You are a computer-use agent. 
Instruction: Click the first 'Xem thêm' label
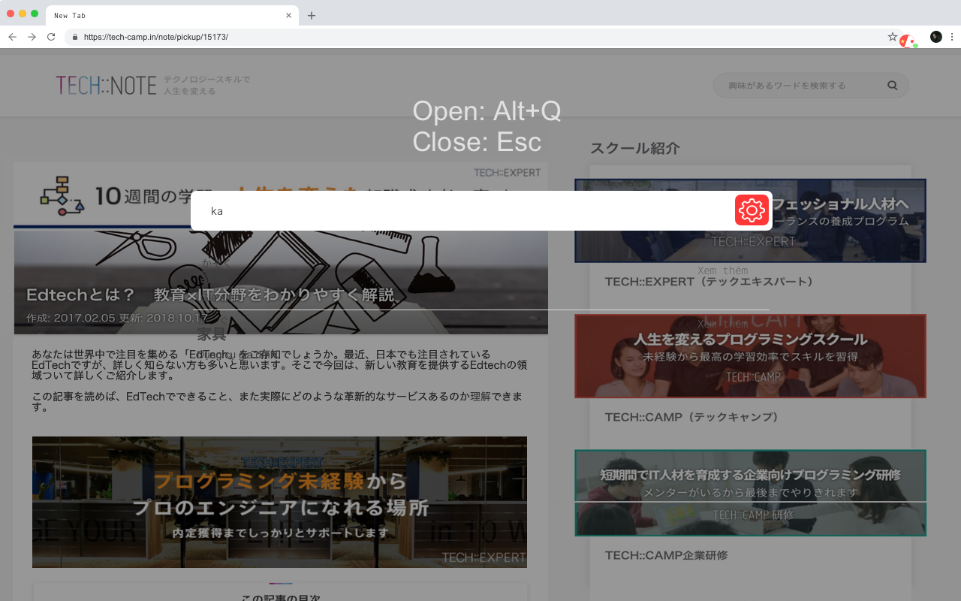(722, 270)
